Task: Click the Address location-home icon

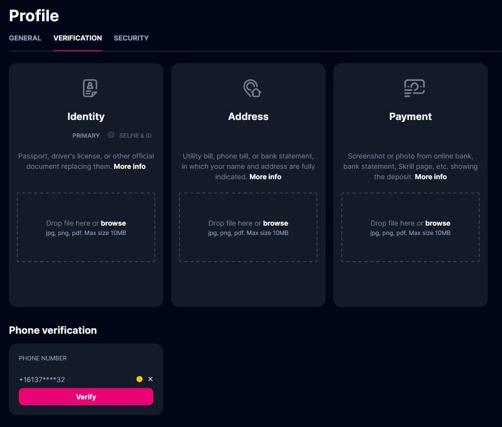Action: click(252, 88)
